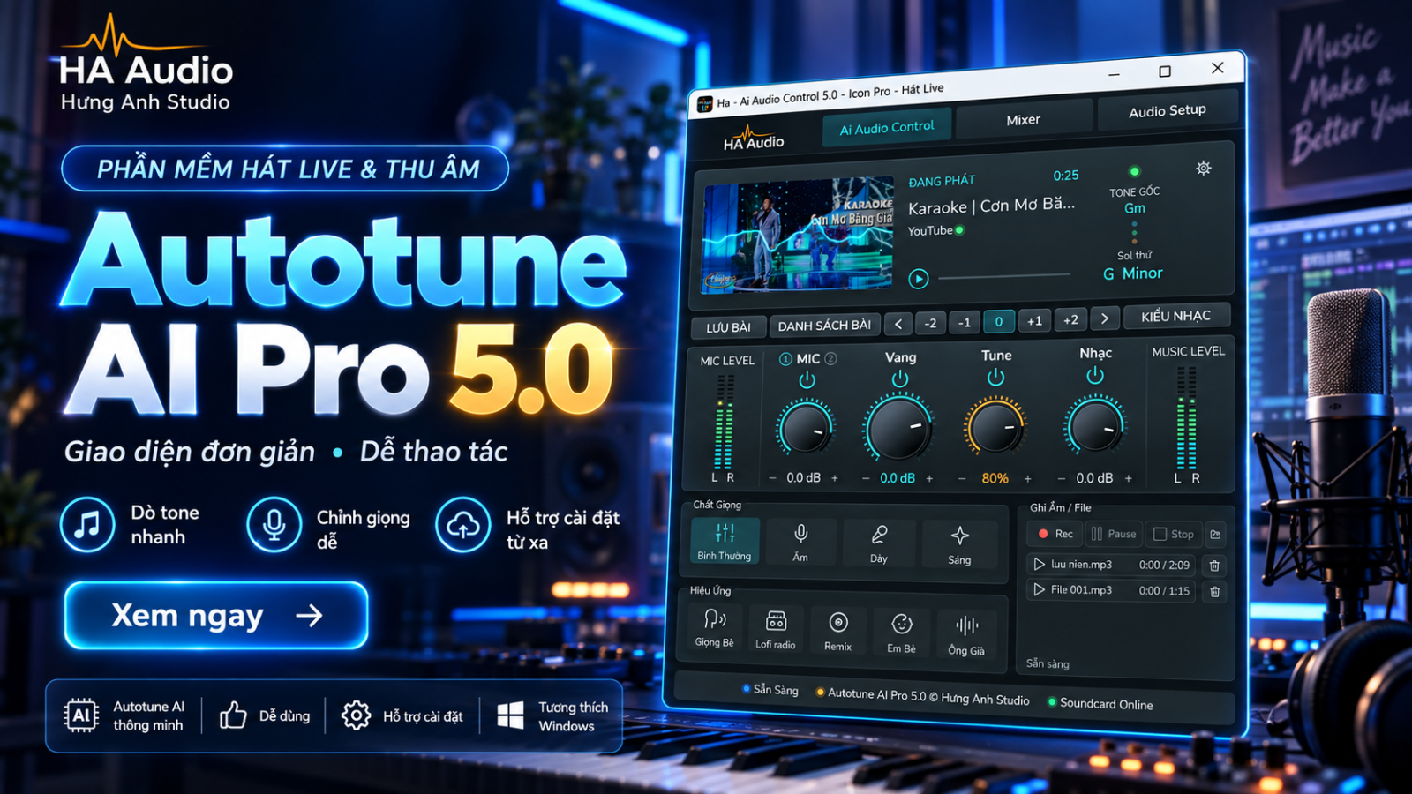Click the microphone Chỉnh giọng dễ icon

click(x=274, y=524)
